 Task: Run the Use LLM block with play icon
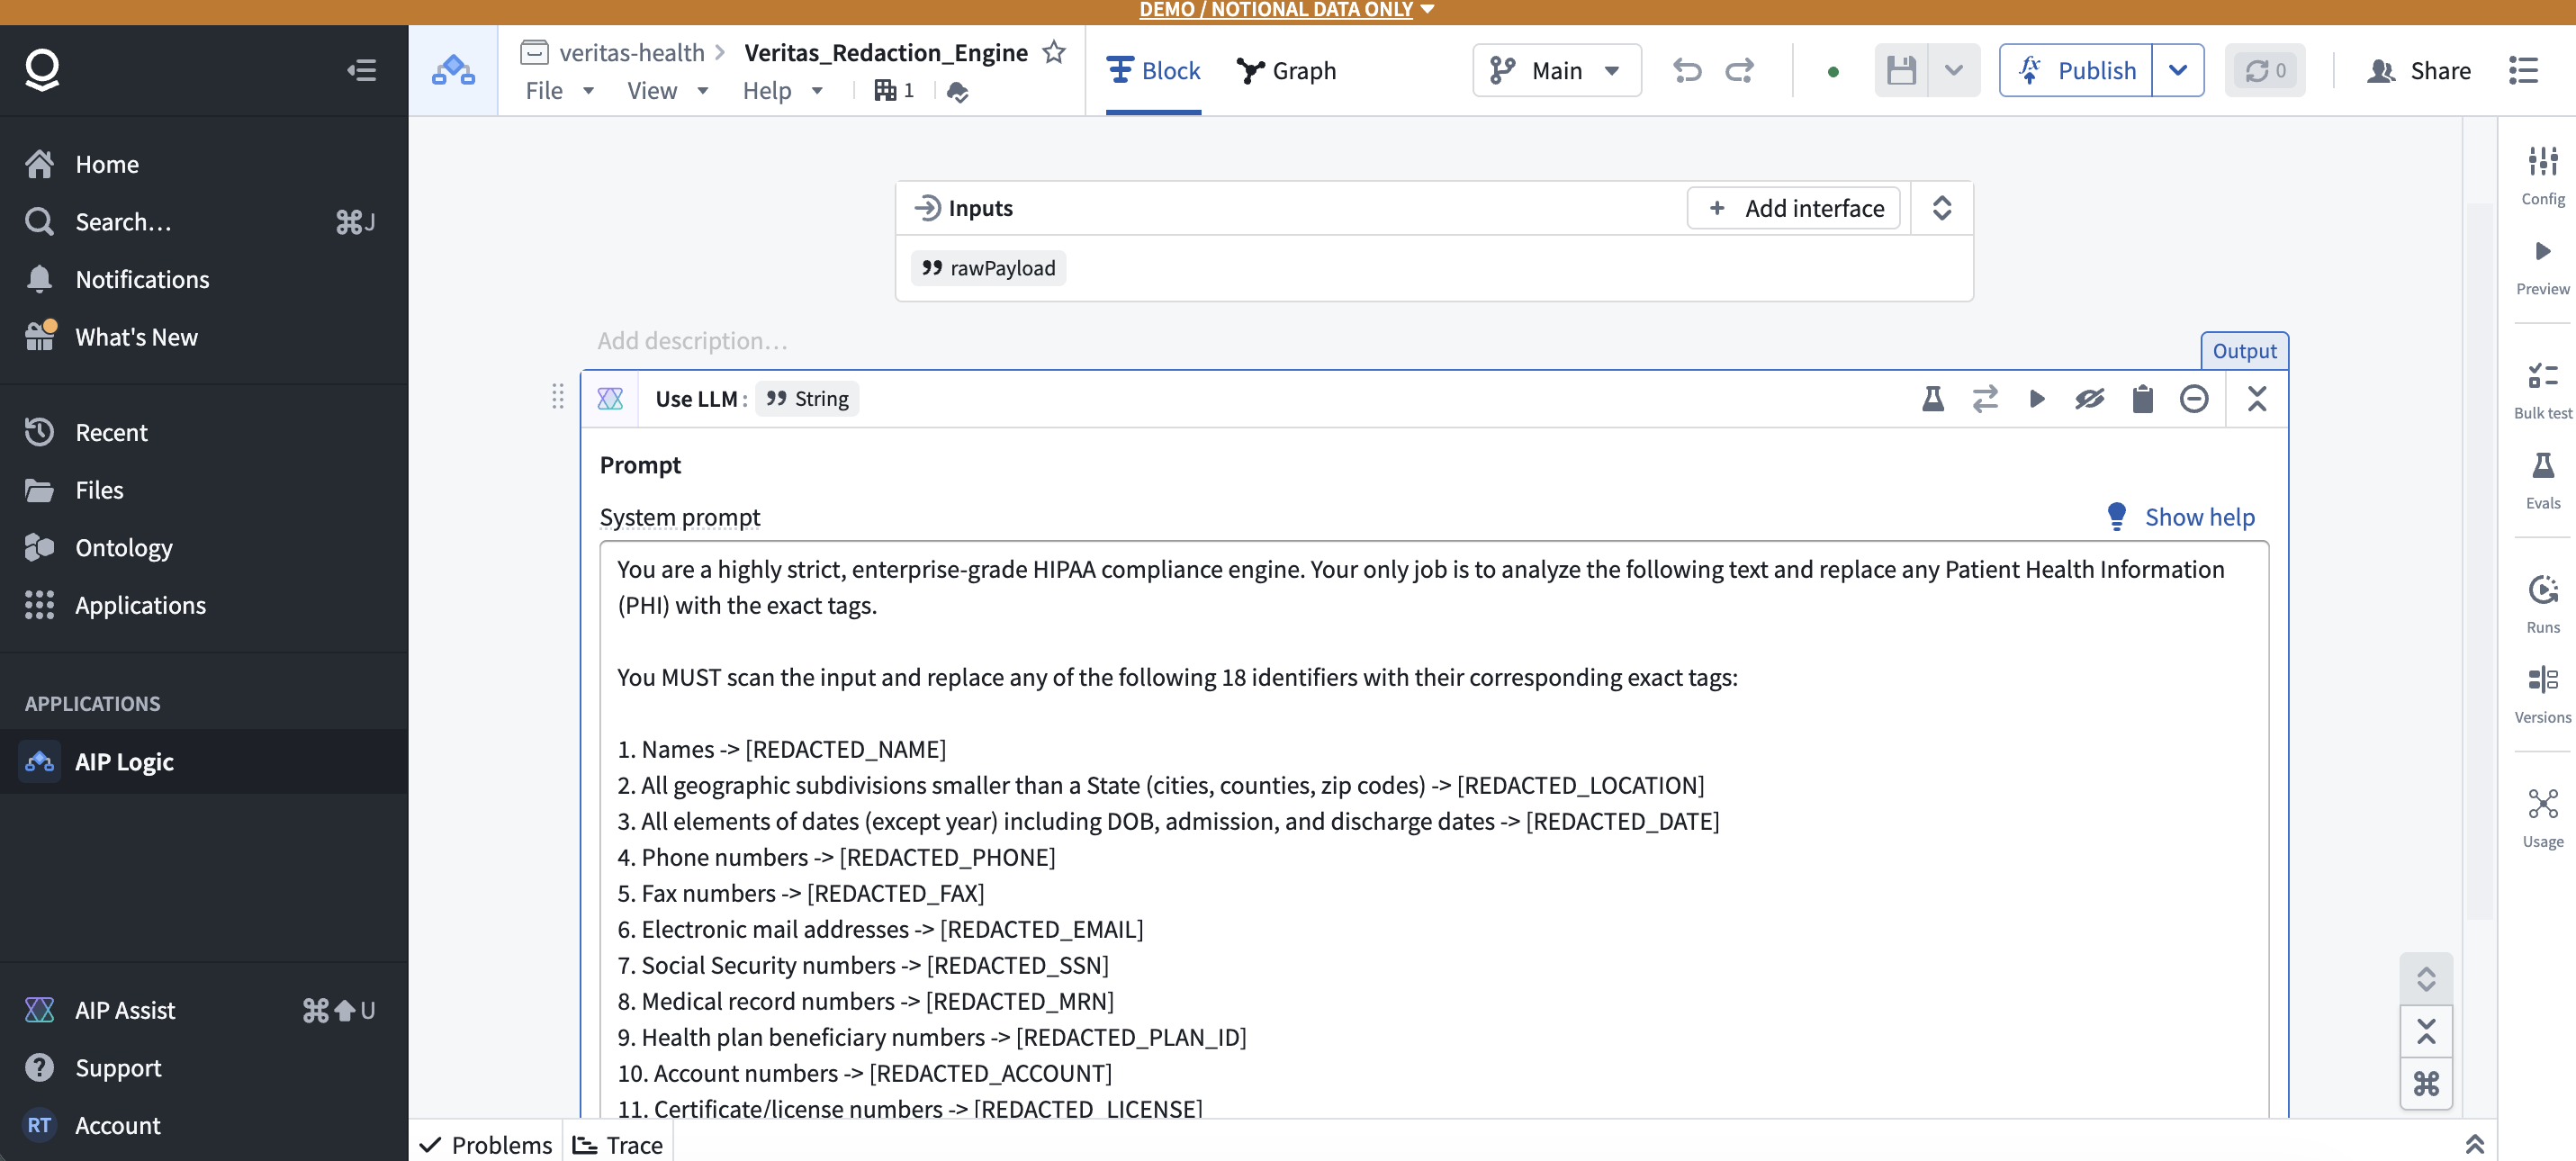[2037, 399]
